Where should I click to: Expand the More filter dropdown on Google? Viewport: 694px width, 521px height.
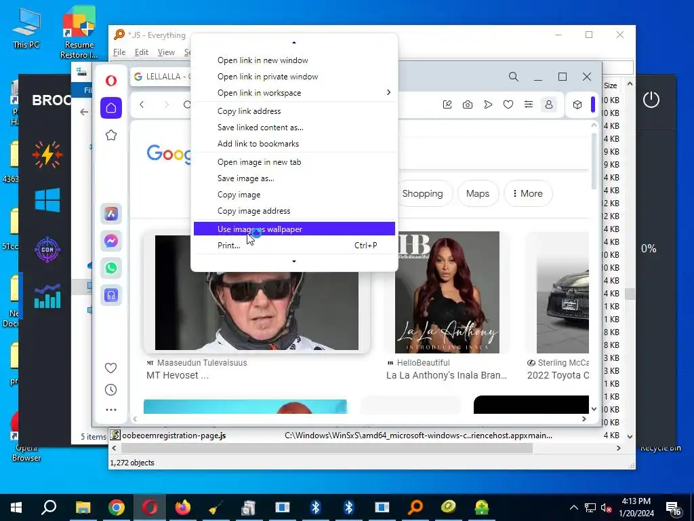tap(527, 193)
